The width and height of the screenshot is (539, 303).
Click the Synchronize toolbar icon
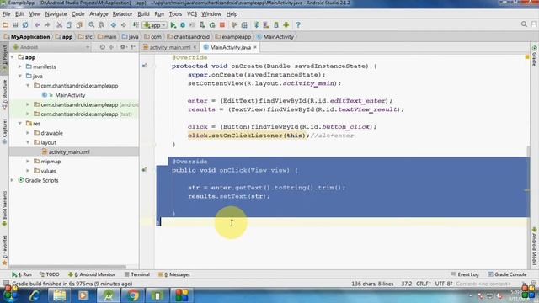coord(25,24)
